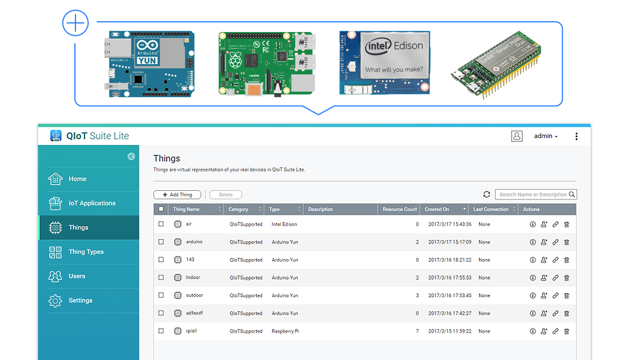Click the circled plus add icon
The width and height of the screenshot is (636, 360).
(75, 23)
